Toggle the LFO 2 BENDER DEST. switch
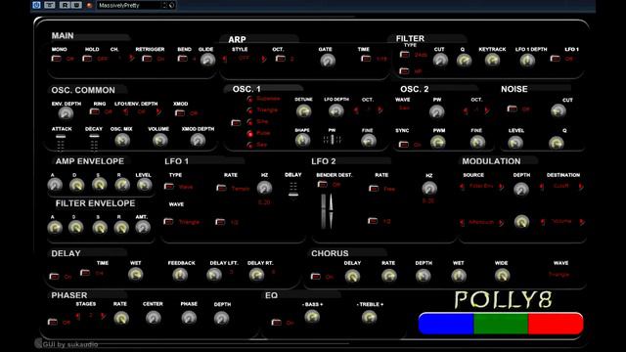Screen dimensions: 626x352 click(x=322, y=184)
